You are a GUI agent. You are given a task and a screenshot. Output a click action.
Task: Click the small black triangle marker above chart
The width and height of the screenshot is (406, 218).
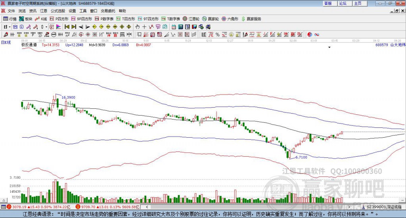click(329, 47)
